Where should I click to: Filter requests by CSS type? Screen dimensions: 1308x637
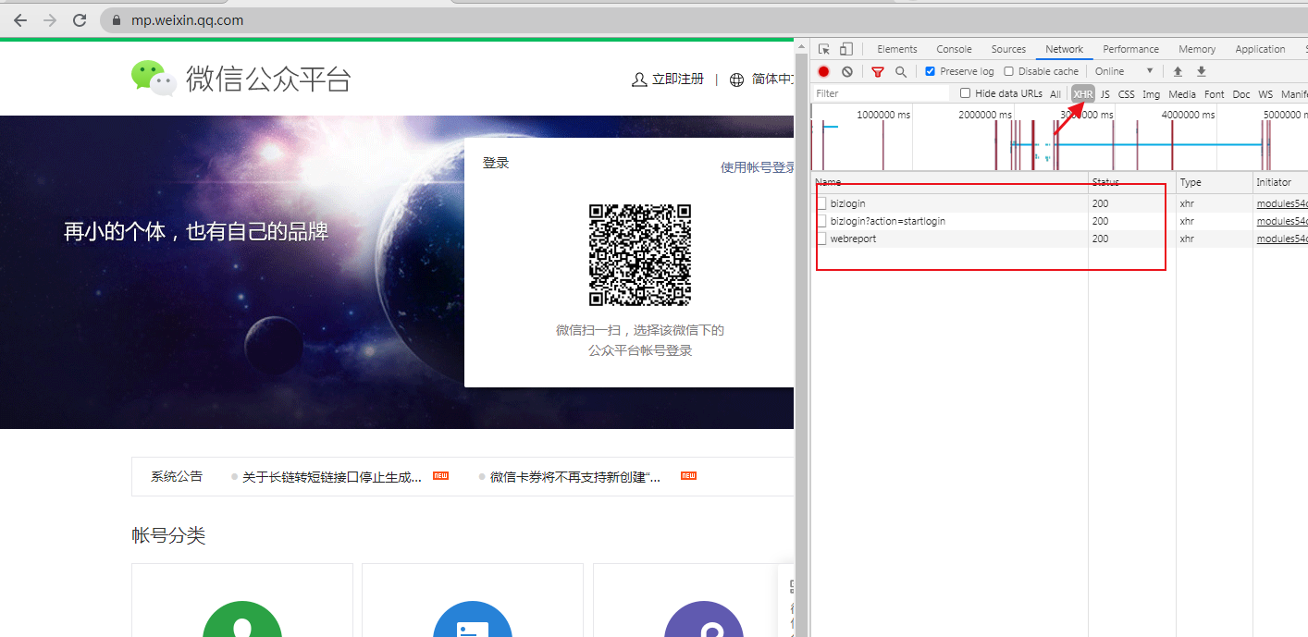tap(1126, 93)
